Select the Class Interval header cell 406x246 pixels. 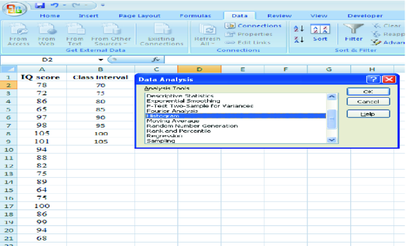point(101,77)
